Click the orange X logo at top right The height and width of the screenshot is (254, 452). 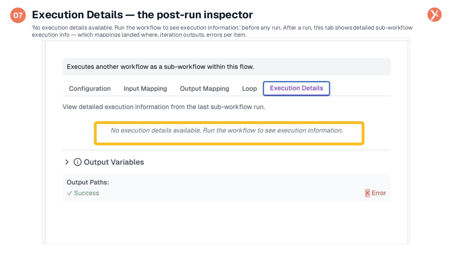434,15
